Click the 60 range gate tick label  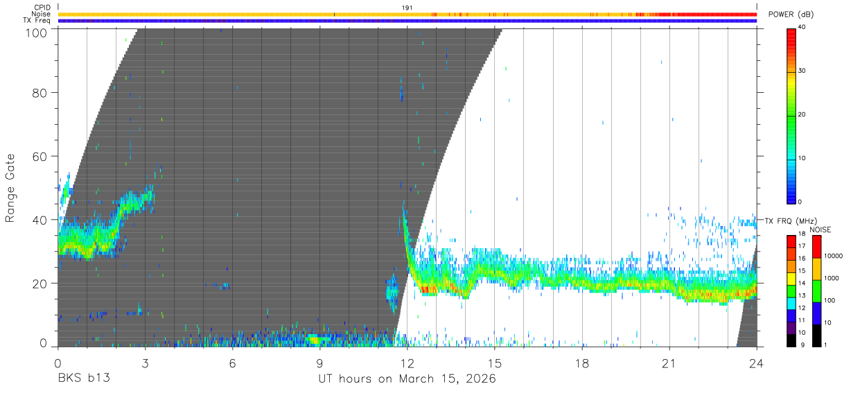pos(40,156)
